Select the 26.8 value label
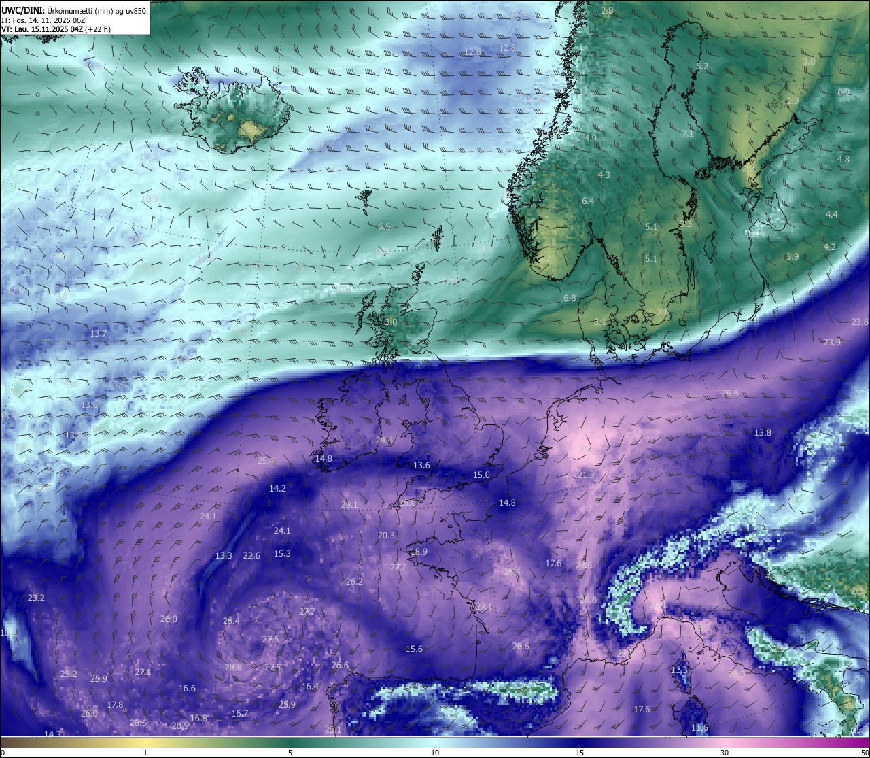 tap(588, 600)
